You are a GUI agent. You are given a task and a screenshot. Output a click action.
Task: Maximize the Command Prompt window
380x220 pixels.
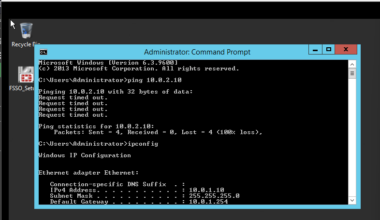329,49
